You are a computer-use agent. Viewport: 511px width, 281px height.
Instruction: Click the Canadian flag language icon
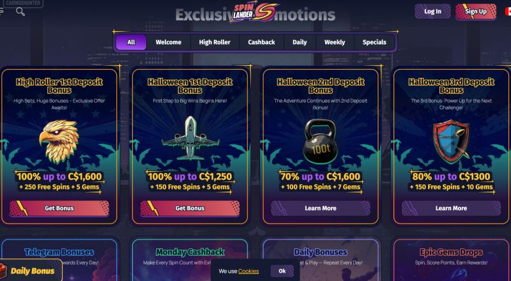508,11
